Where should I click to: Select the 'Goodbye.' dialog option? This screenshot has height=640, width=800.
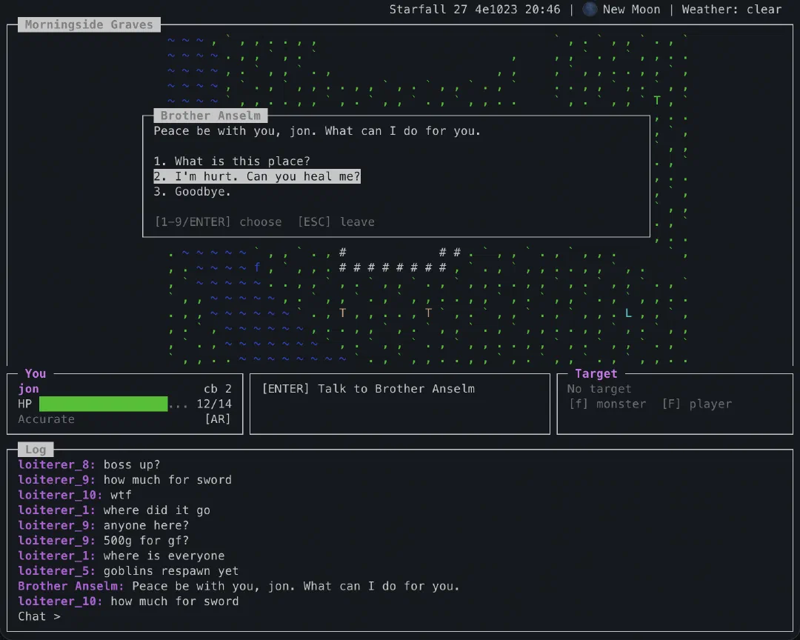coord(193,192)
